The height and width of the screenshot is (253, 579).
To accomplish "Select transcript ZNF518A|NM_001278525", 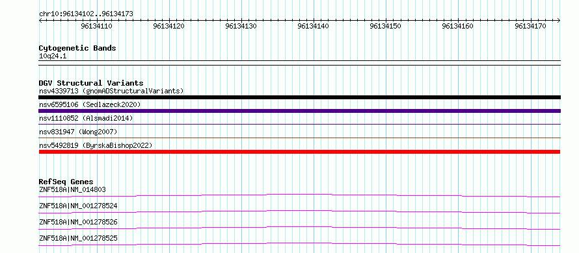I will (78, 239).
